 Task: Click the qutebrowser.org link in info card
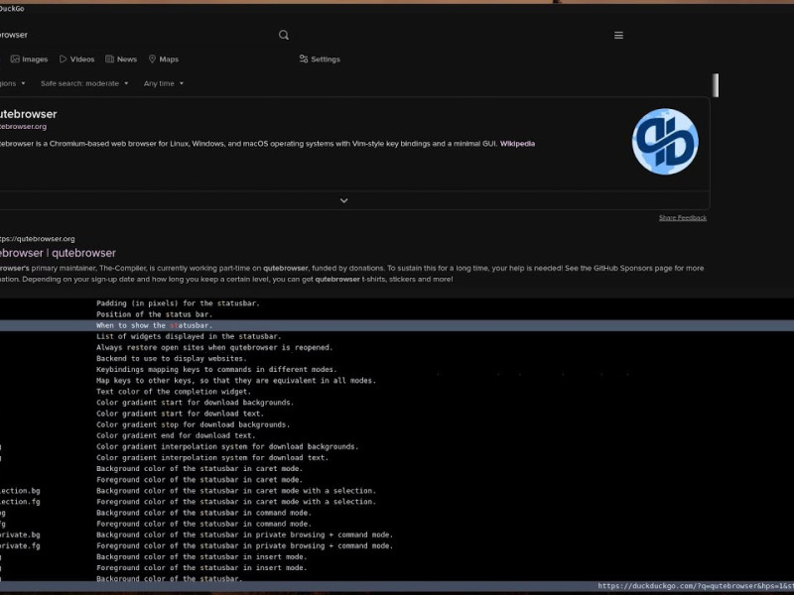(23, 127)
